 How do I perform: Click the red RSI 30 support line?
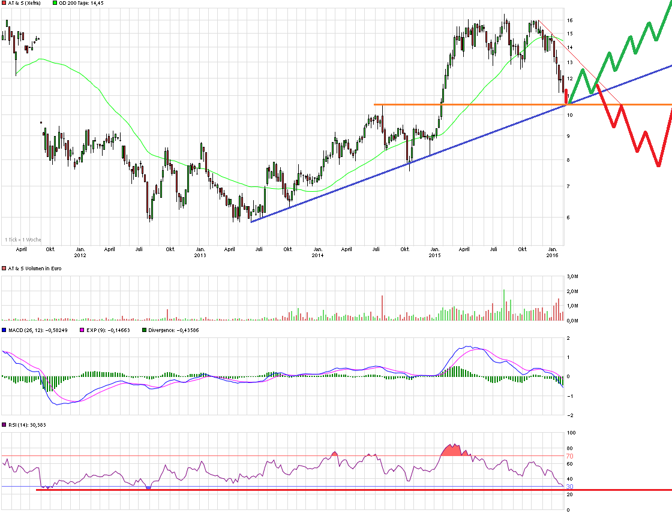(x=300, y=490)
